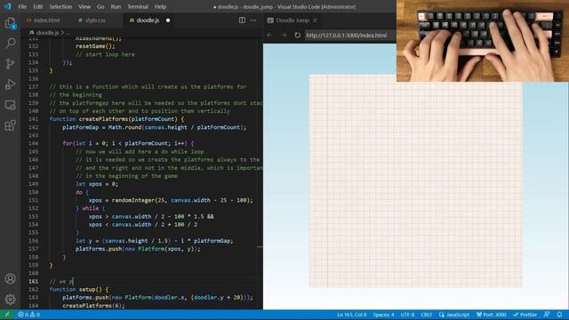
Task: Click Math.round on line 142
Action: tap(124, 127)
